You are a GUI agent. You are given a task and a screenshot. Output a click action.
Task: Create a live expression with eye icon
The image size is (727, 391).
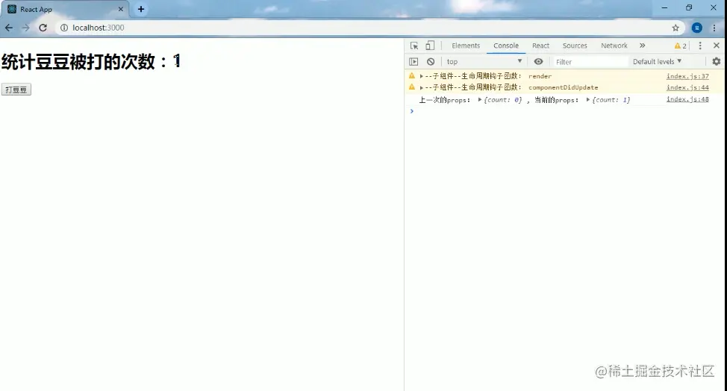pos(538,62)
